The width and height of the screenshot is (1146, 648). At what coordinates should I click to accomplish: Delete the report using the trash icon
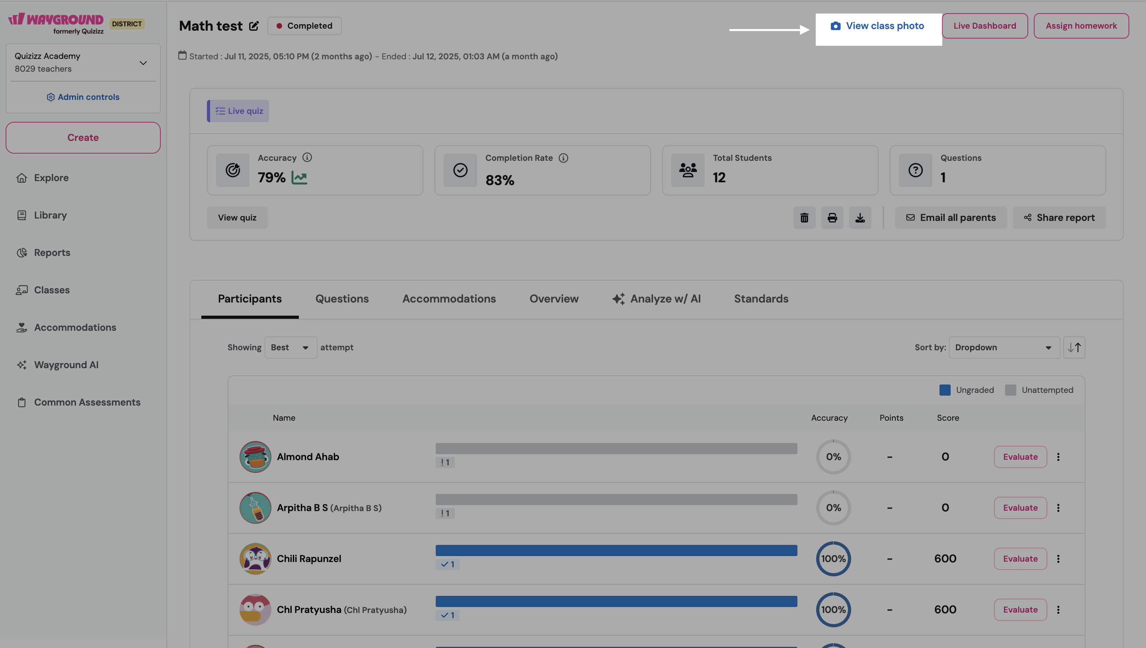click(x=804, y=218)
